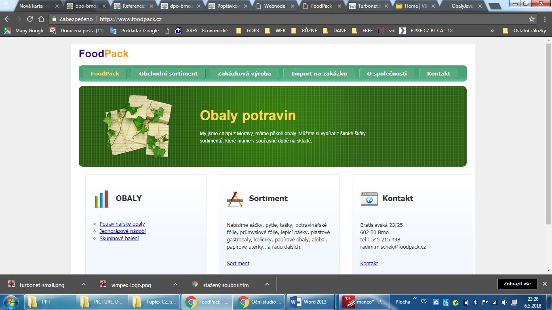Open the Oční studio Chrome taskbar window
Screen dimensions: 552x310
[x=259, y=302]
